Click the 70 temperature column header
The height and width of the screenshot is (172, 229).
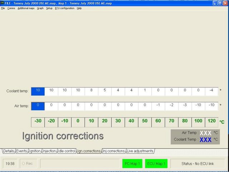172,122
